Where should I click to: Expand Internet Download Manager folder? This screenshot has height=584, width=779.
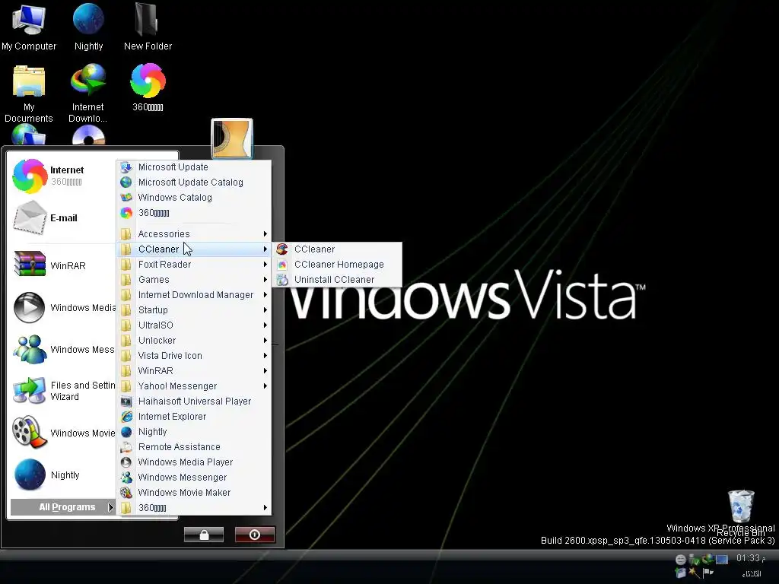195,295
